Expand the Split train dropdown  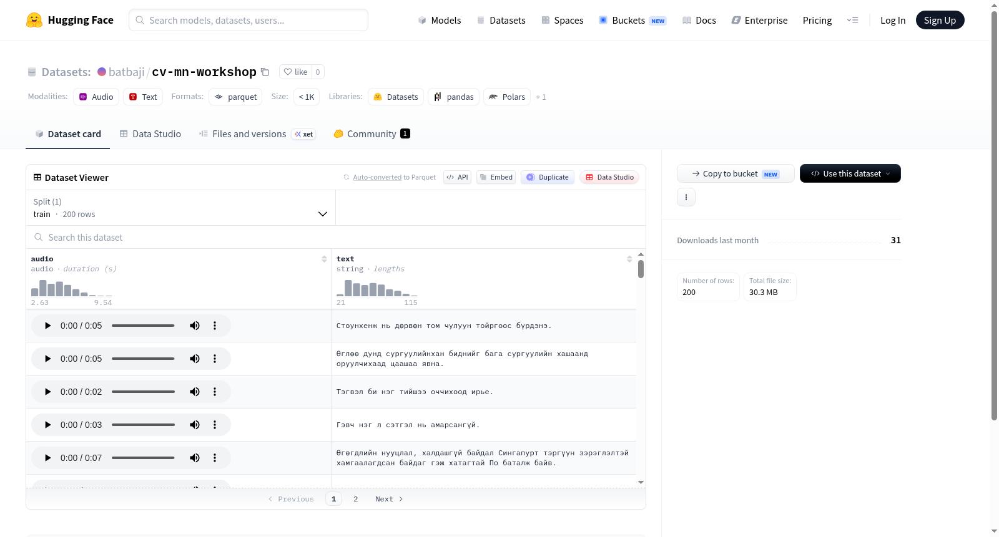coord(180,208)
